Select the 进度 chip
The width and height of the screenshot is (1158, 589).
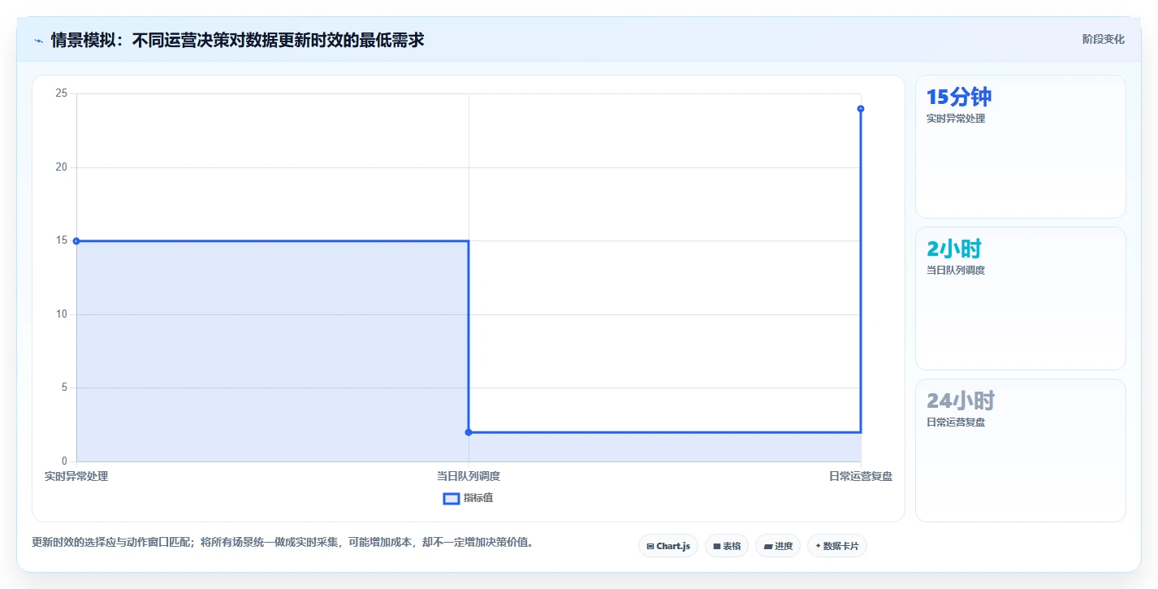click(x=778, y=546)
